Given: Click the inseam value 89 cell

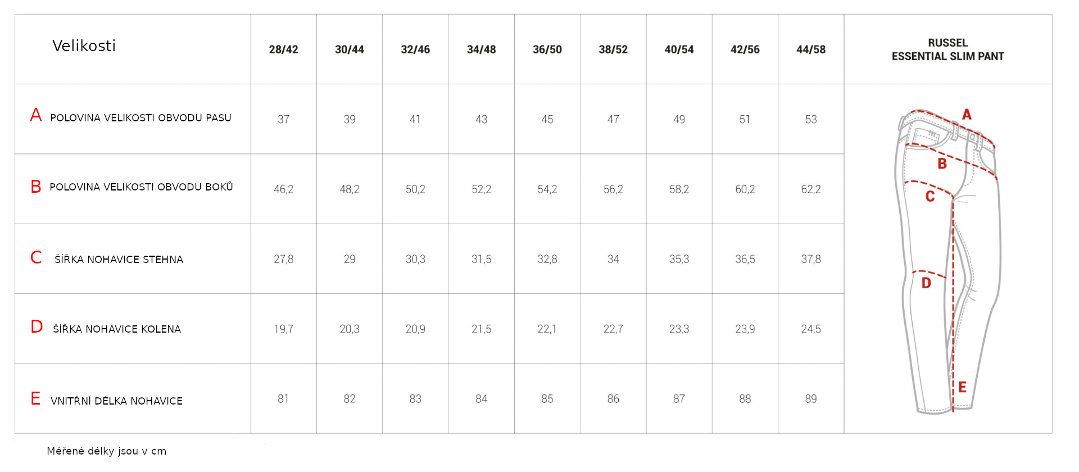Looking at the screenshot, I should (x=811, y=399).
